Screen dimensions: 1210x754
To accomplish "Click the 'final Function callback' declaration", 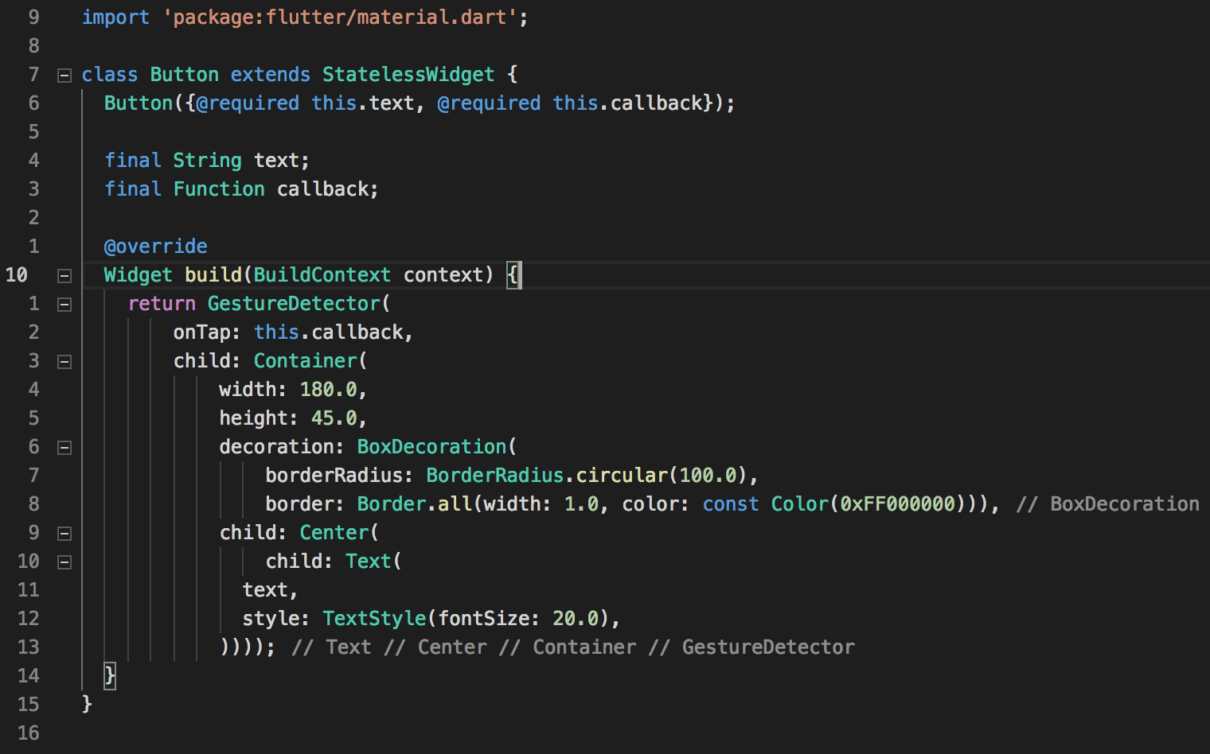I will click(240, 189).
